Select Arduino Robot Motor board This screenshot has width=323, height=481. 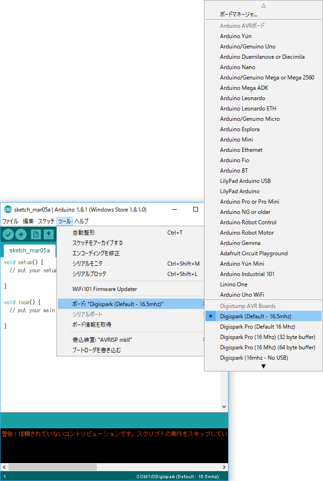(x=263, y=233)
